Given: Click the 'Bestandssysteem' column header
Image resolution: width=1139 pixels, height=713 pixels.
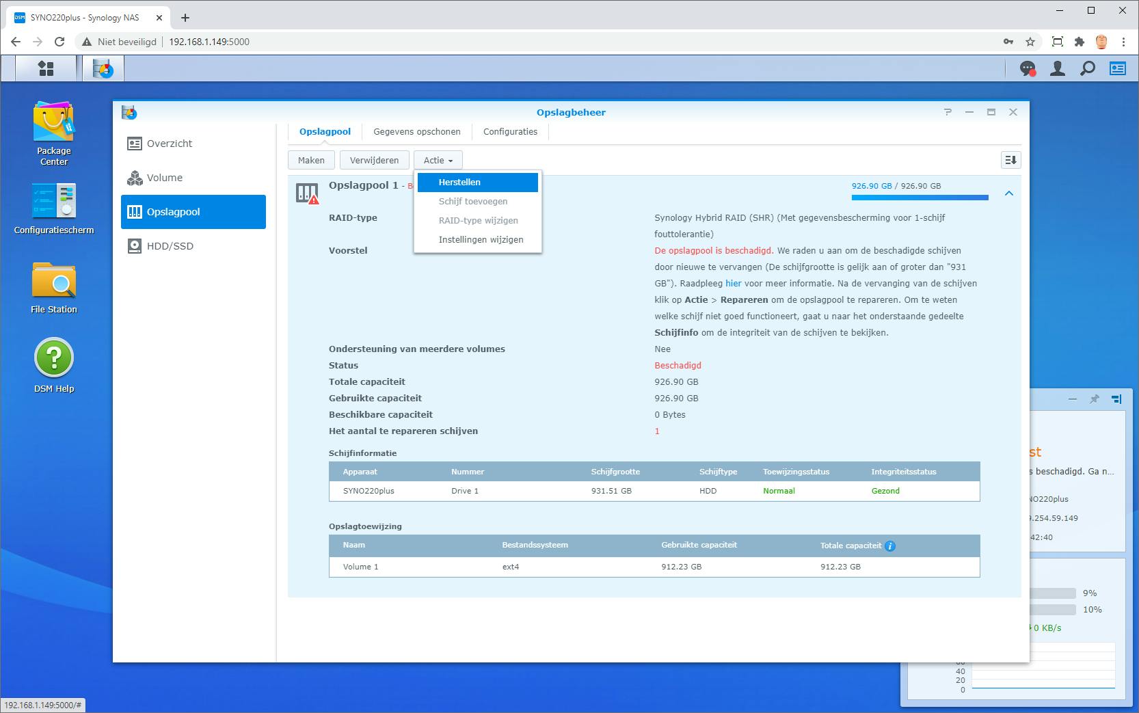Looking at the screenshot, I should 535,546.
